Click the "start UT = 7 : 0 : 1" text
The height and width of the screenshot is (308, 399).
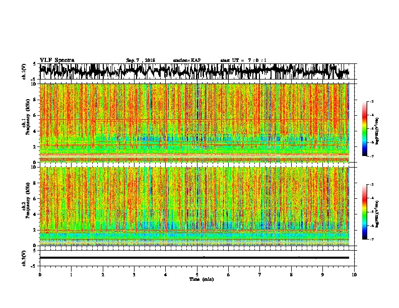pyautogui.click(x=243, y=60)
